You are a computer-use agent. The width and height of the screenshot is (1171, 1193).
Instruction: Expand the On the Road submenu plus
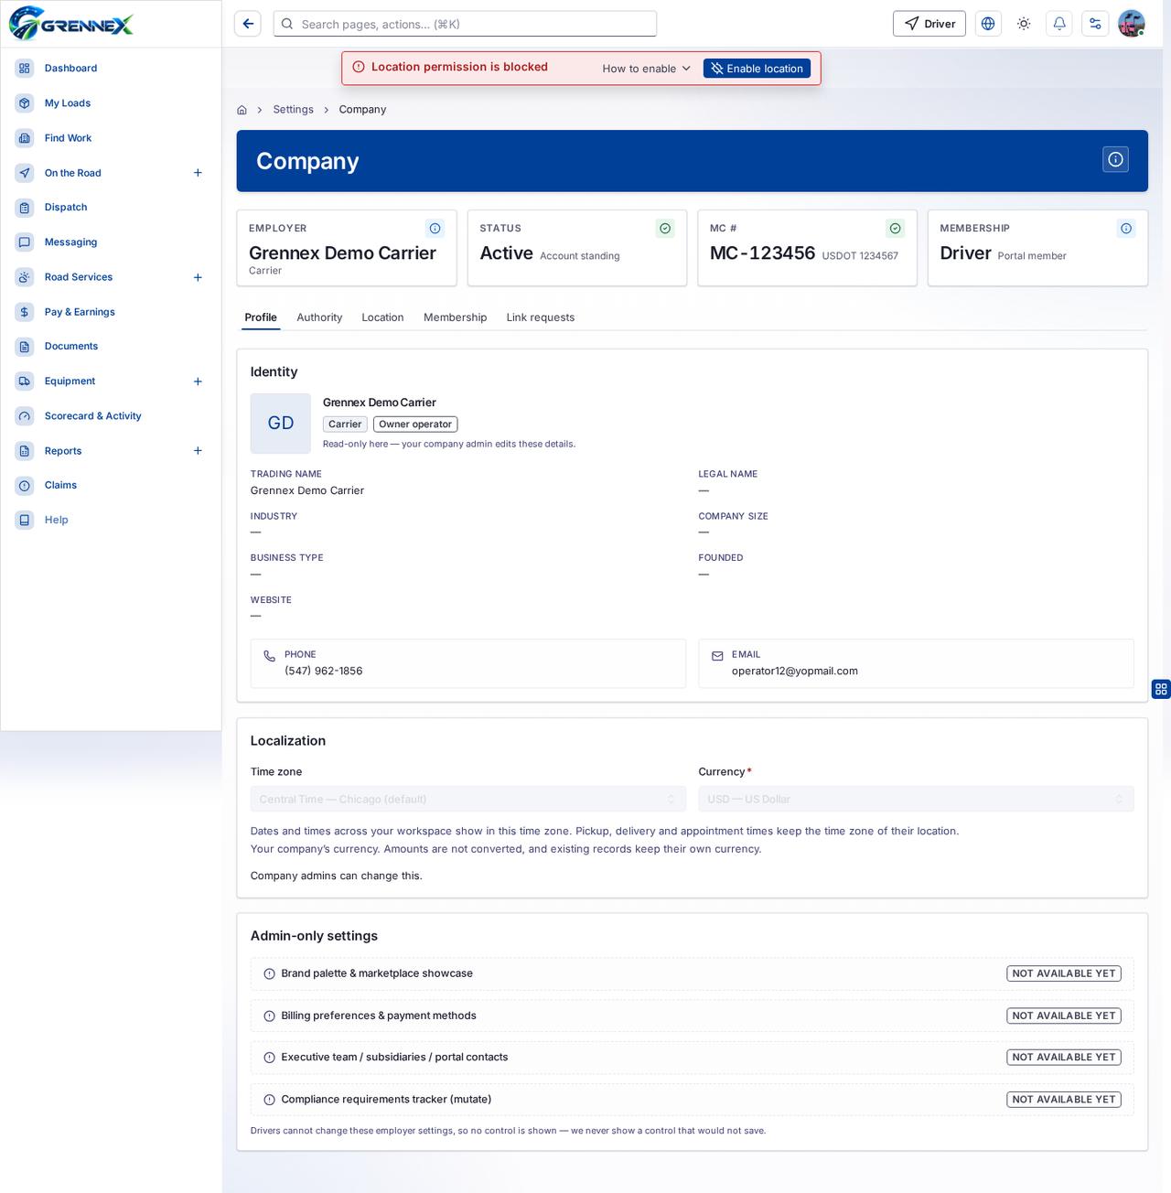pyautogui.click(x=198, y=173)
